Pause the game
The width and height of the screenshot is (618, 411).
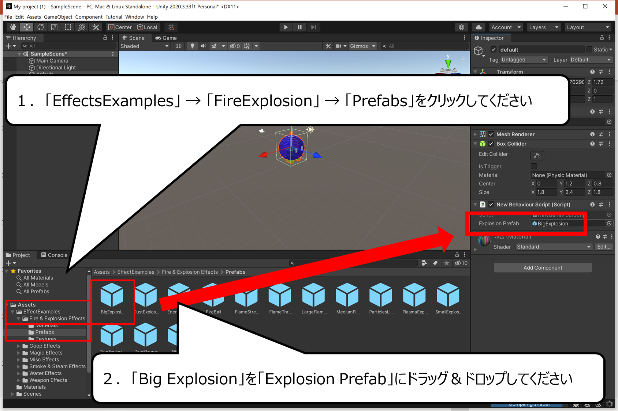pyautogui.click(x=299, y=27)
